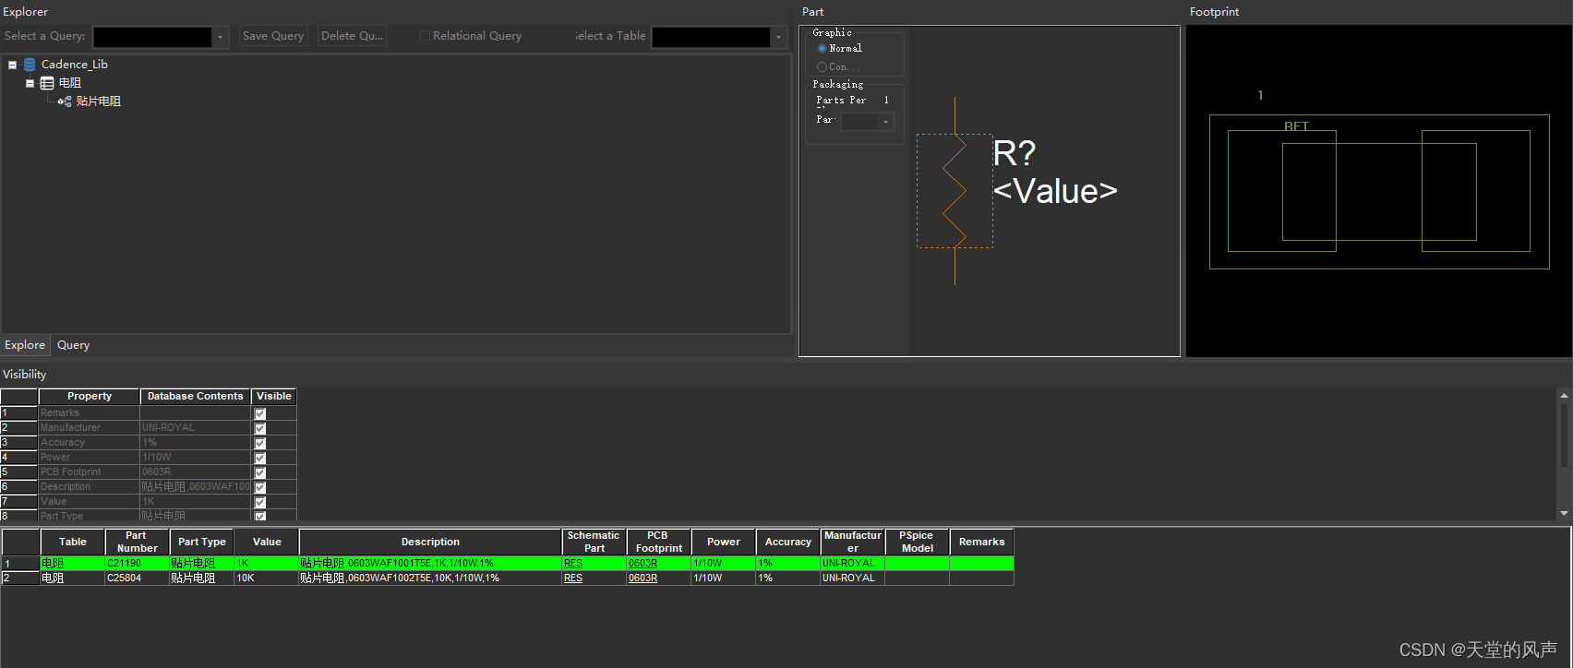Open the Select a Query dropdown

point(220,37)
